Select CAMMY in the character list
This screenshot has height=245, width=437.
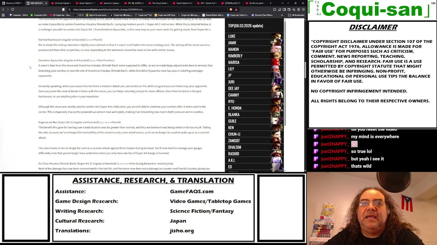point(255,95)
